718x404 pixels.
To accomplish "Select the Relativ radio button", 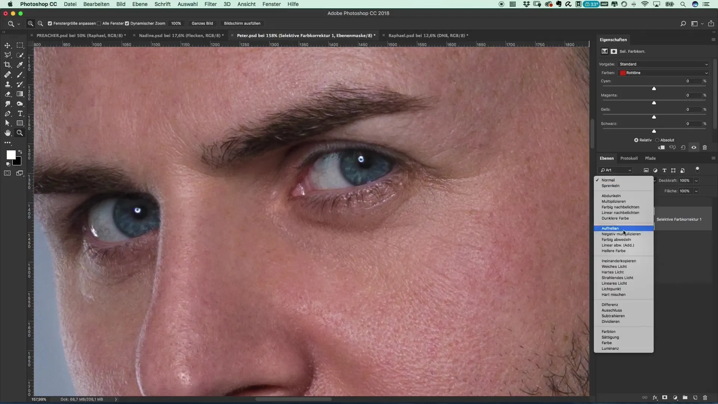I will point(636,140).
